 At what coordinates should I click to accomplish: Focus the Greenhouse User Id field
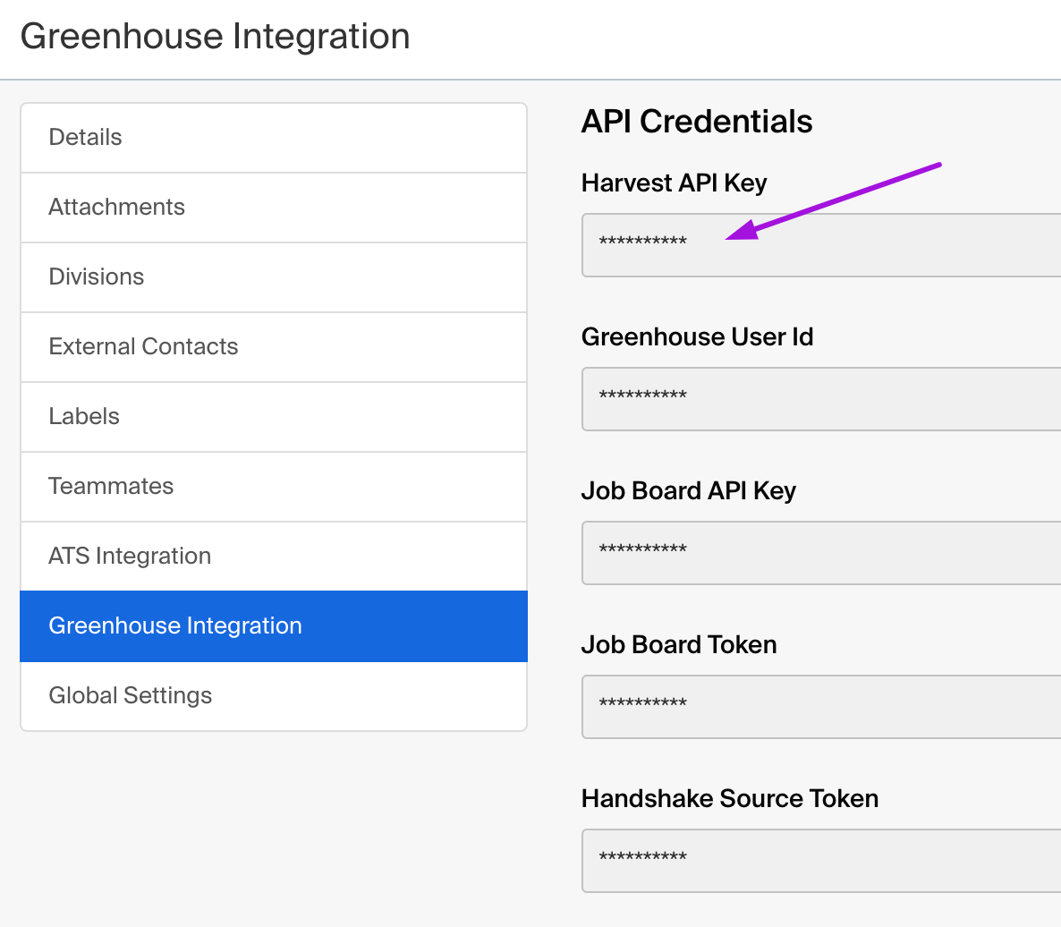click(820, 398)
